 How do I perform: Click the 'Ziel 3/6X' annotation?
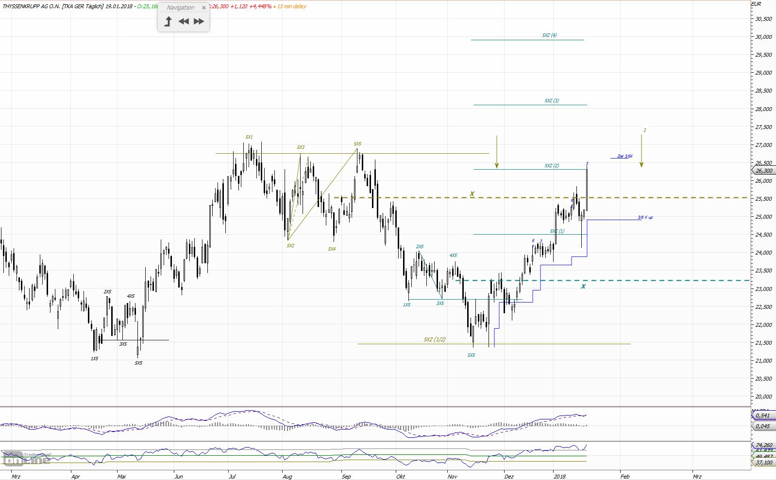625,156
